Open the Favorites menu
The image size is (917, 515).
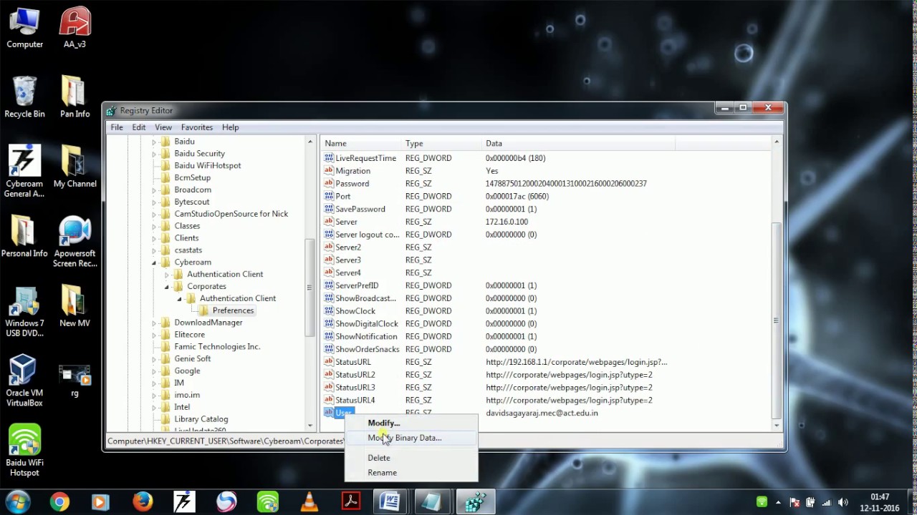click(x=197, y=127)
